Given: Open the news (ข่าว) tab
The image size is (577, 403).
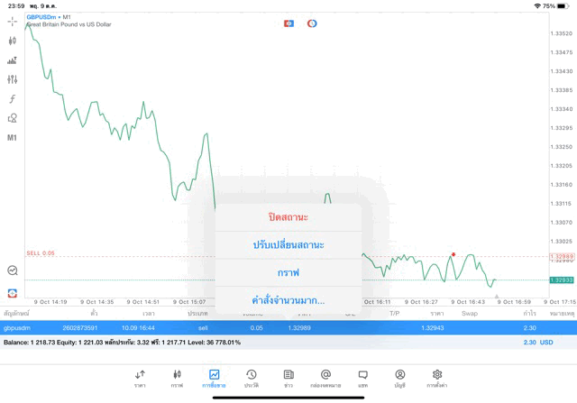Looking at the screenshot, I should 288,378.
